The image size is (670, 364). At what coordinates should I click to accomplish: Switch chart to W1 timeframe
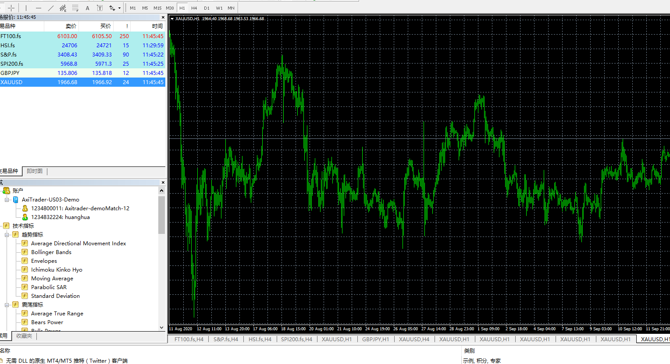click(219, 8)
